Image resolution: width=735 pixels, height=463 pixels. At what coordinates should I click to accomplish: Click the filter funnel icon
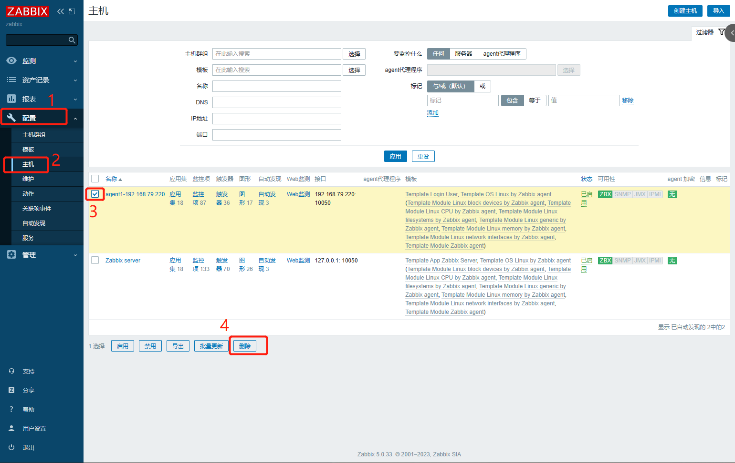coord(721,32)
